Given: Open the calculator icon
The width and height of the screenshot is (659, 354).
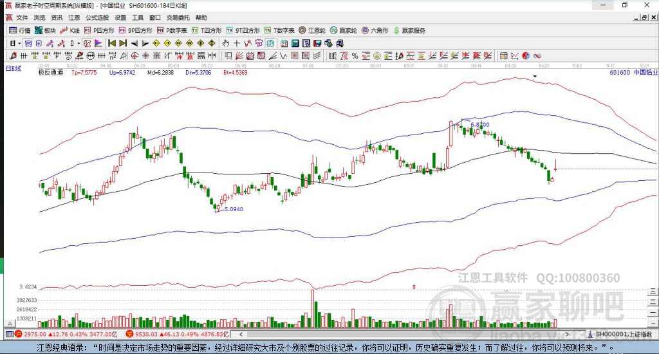Looking at the screenshot, I should tap(295, 43).
